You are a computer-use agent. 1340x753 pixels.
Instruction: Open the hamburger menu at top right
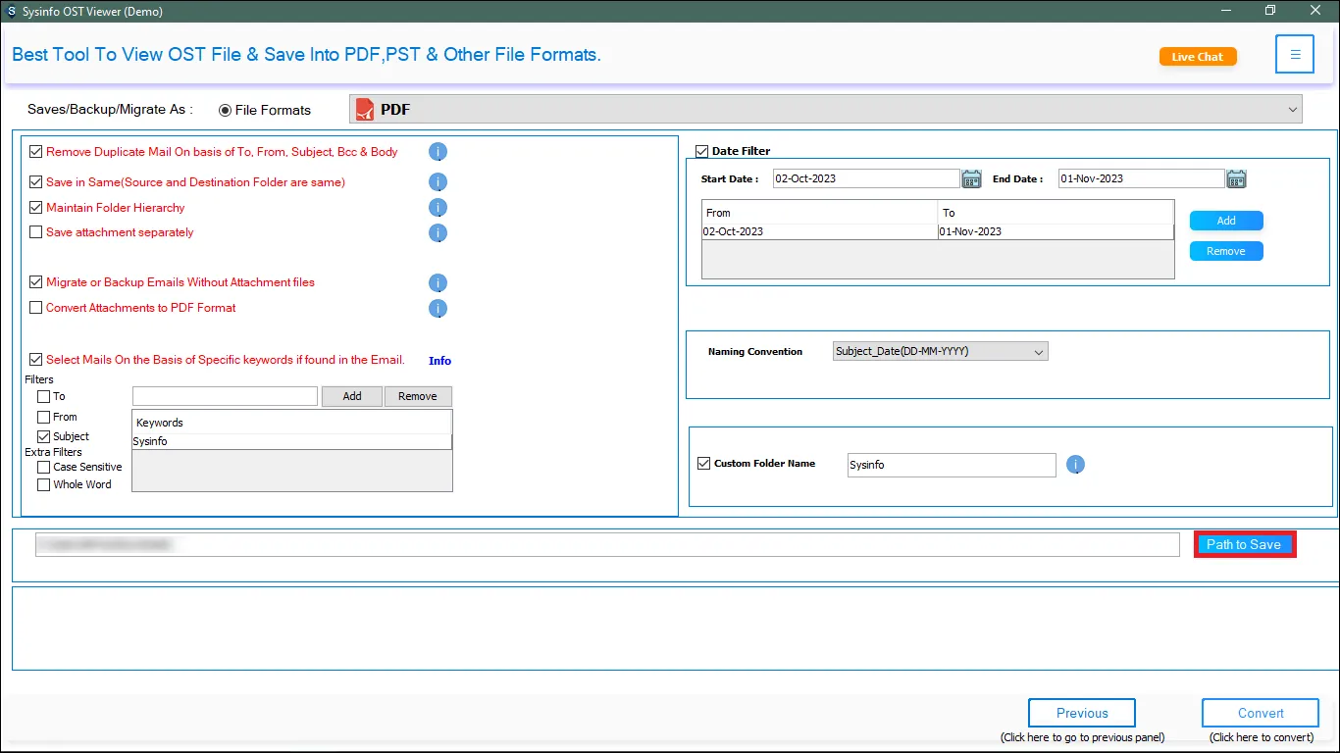[x=1294, y=55]
